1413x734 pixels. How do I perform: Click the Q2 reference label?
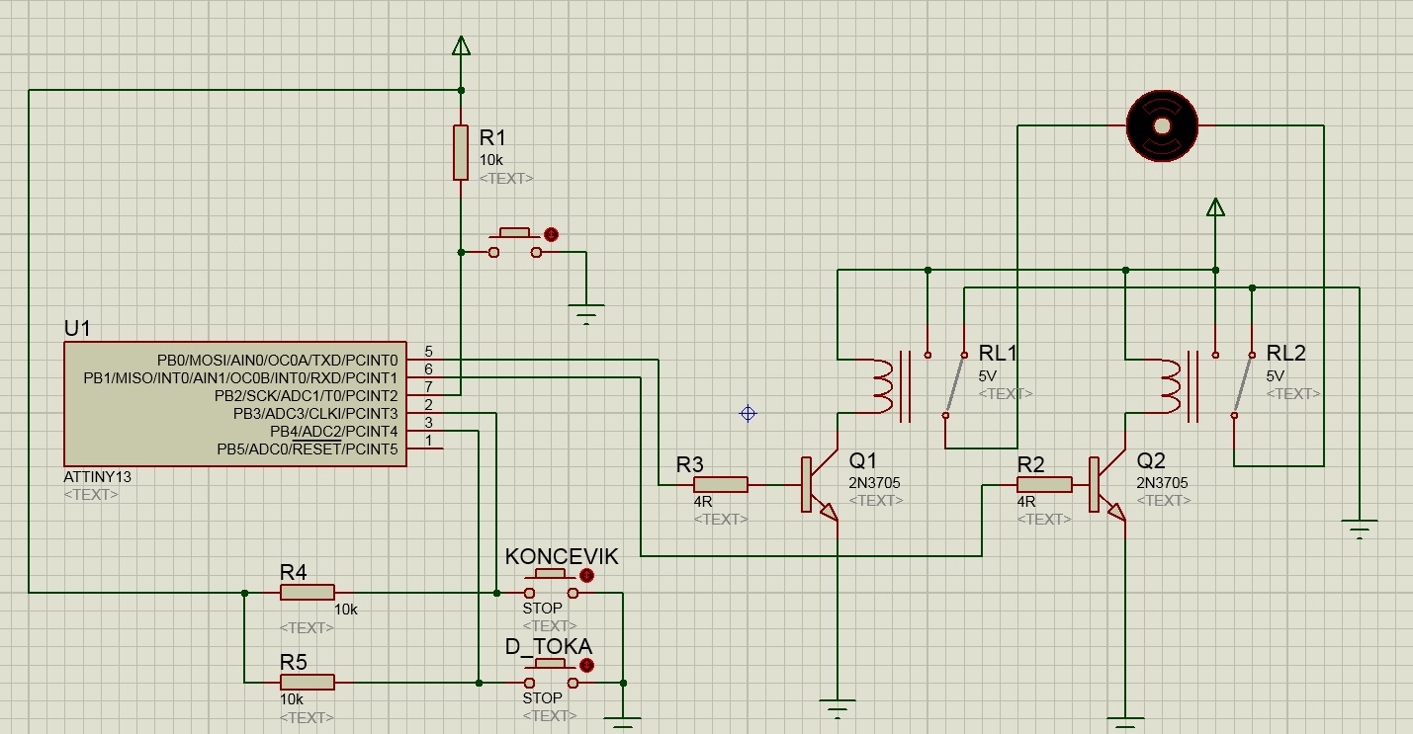point(1151,460)
